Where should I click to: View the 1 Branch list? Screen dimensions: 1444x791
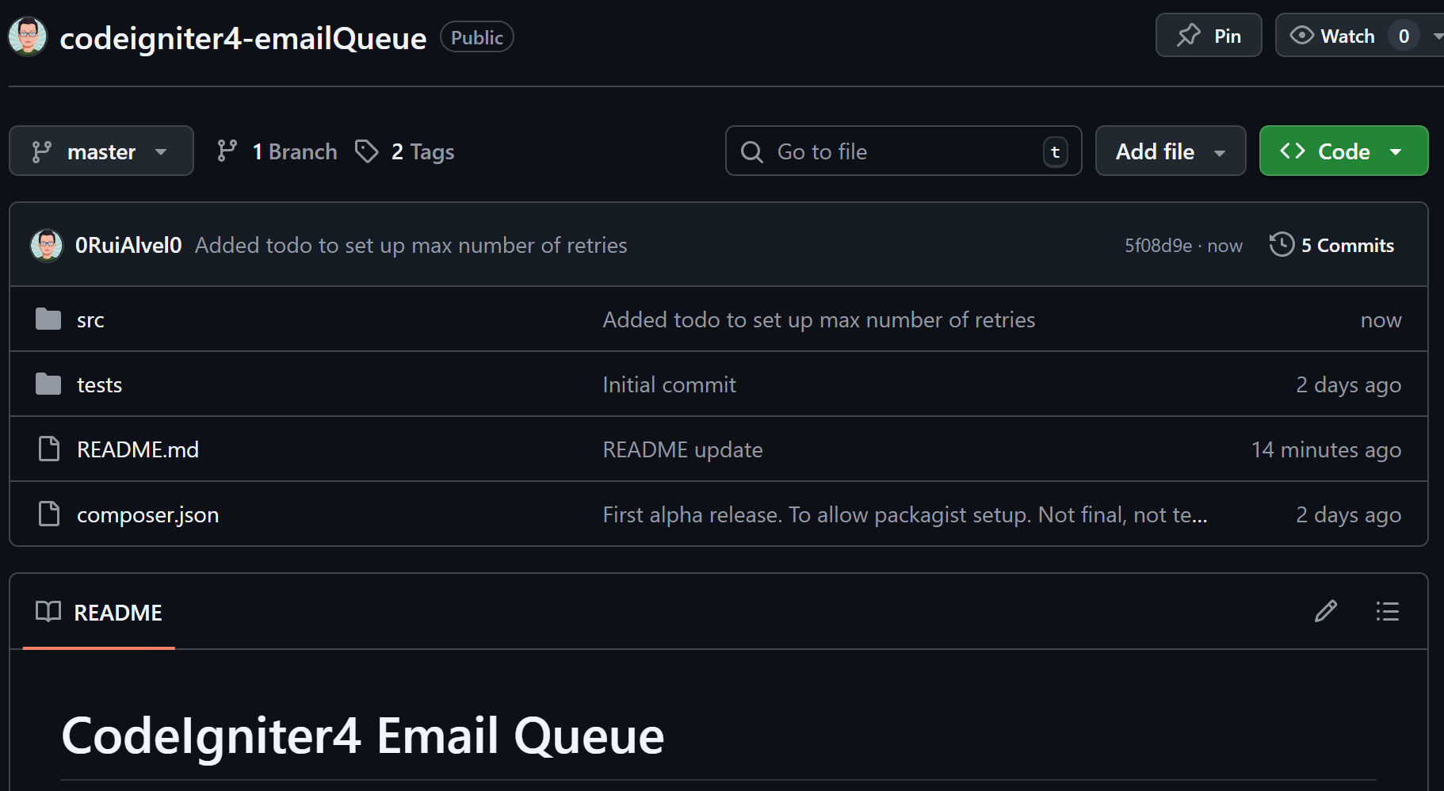[x=277, y=151]
